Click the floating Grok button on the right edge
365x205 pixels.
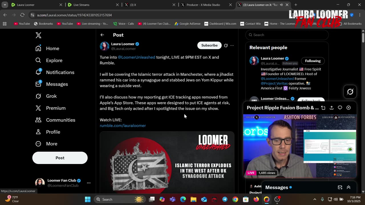350,92
